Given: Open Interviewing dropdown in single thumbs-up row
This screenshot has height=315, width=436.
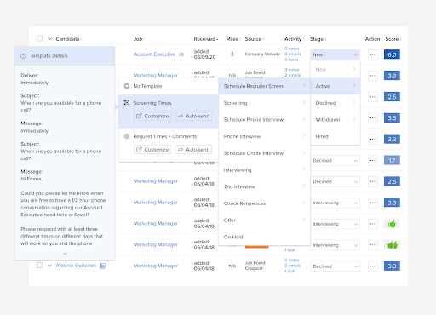Looking at the screenshot, I should coord(335,224).
